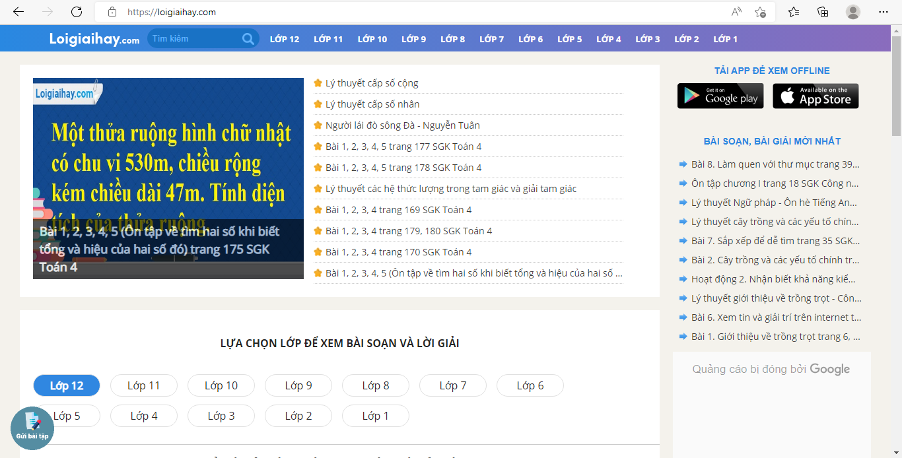Viewport: 902px width, 458px height.
Task: Choose the Lớp 11 pill button
Action: [144, 385]
